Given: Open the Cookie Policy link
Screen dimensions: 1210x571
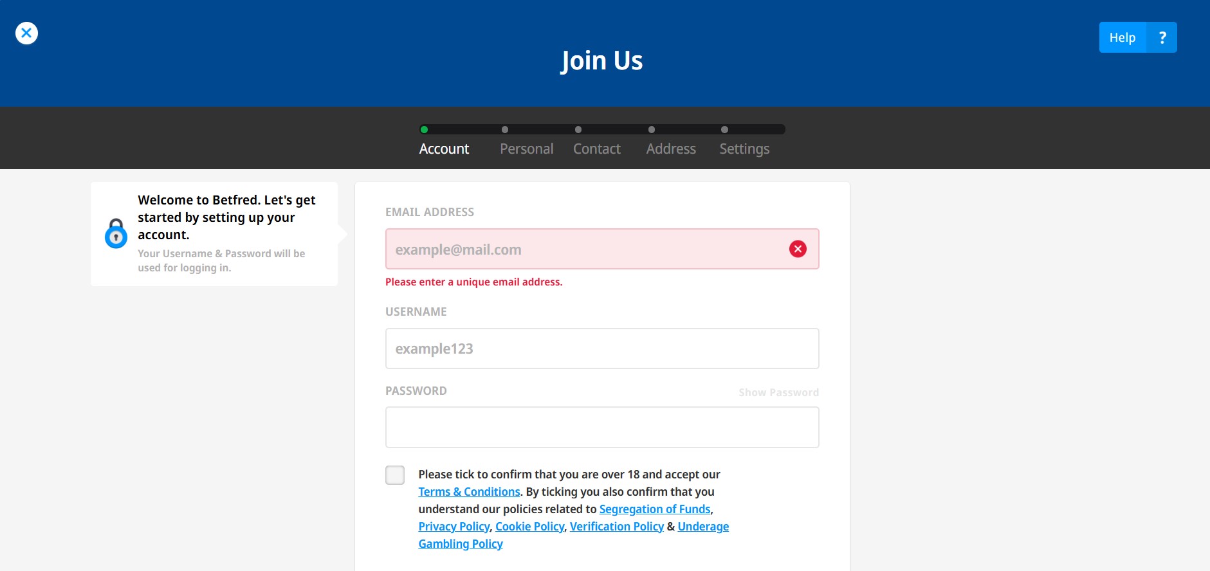Looking at the screenshot, I should (x=529, y=527).
